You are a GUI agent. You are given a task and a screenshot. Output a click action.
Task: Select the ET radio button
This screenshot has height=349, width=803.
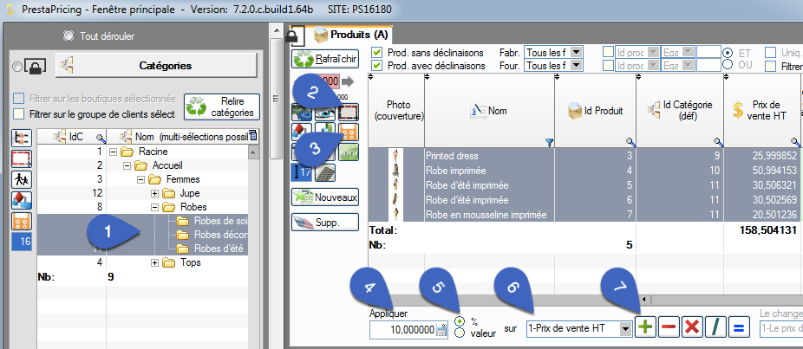tap(728, 52)
